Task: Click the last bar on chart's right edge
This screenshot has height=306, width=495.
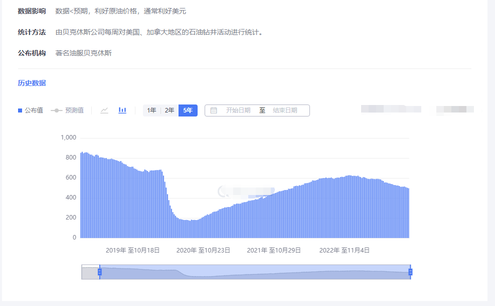Action: pyautogui.click(x=408, y=215)
